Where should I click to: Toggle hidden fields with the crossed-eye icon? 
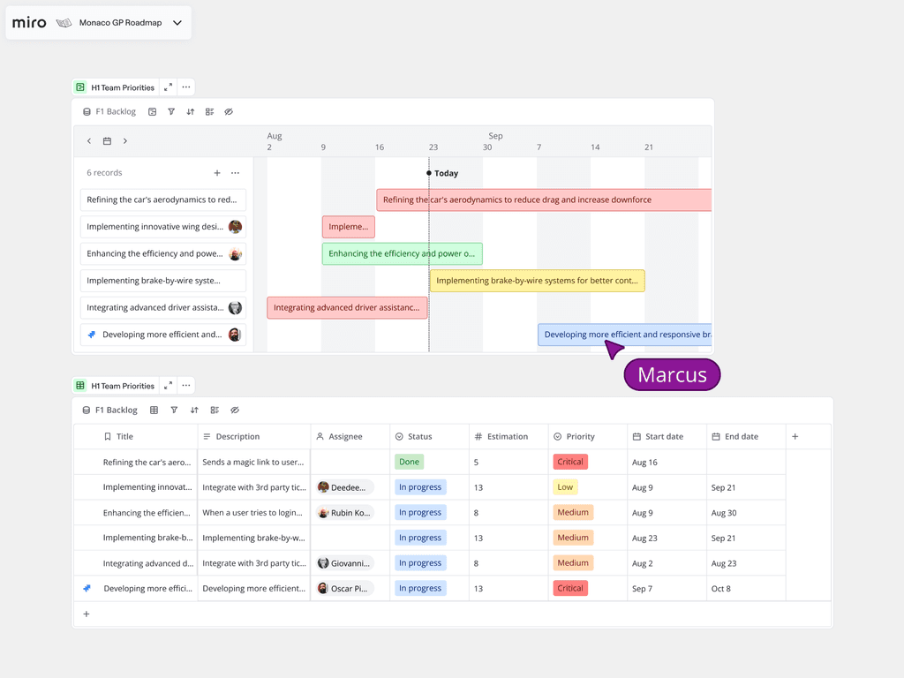[228, 111]
